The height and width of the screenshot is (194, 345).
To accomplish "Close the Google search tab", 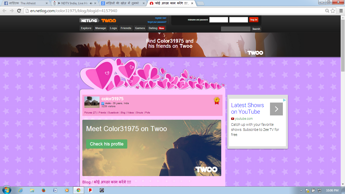I will [x=144, y=3].
